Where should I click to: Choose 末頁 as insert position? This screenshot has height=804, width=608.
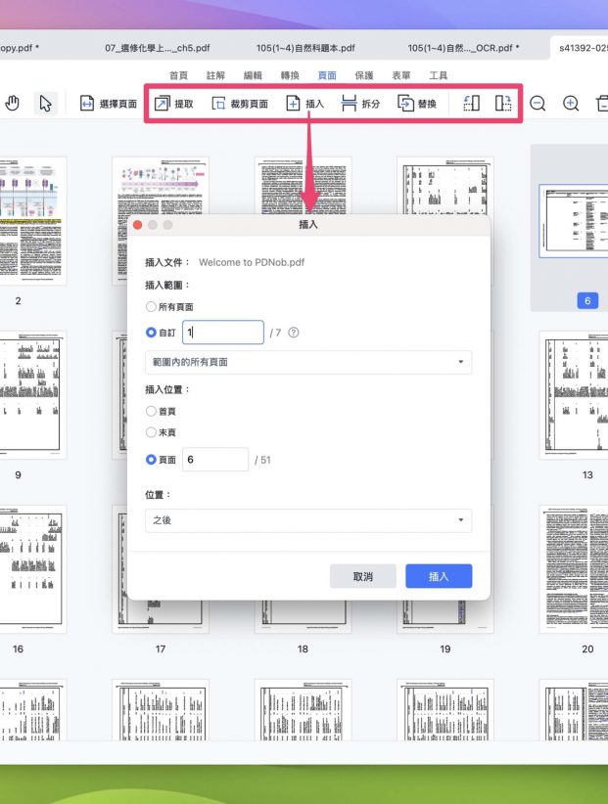(152, 432)
